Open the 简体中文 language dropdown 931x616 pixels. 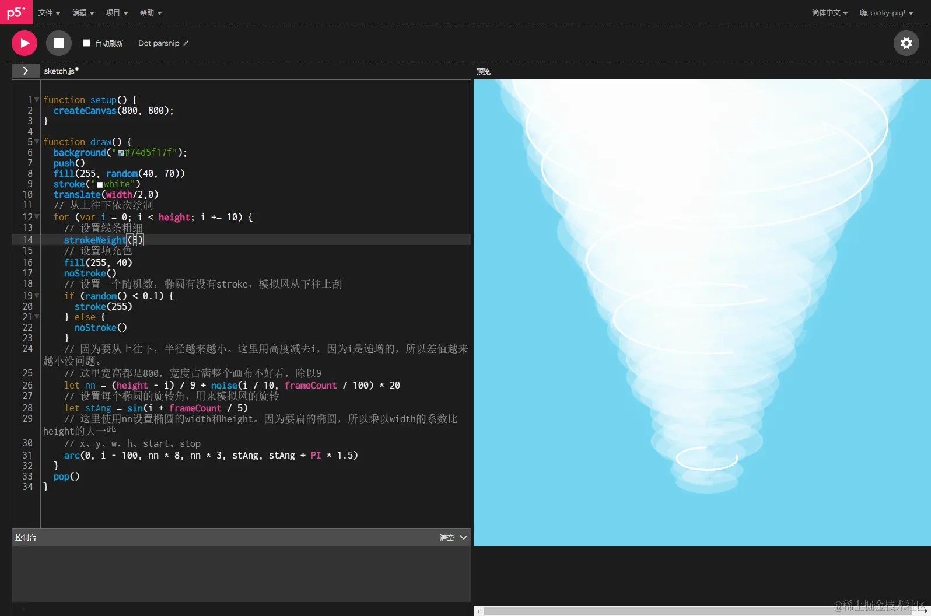pos(830,12)
